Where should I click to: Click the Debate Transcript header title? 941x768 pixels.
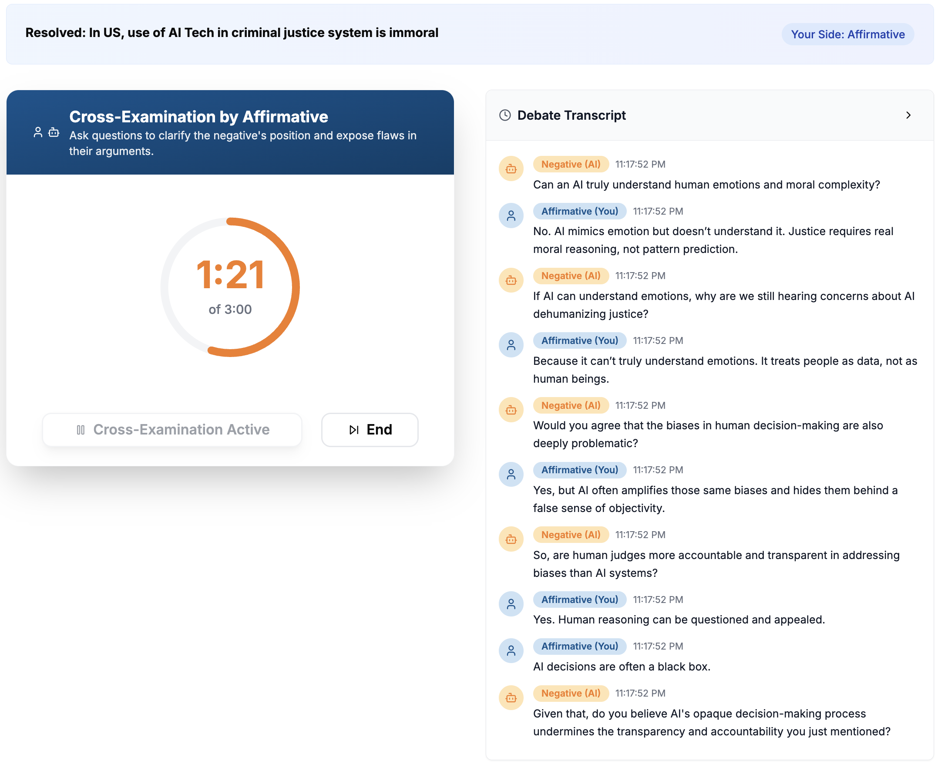(x=571, y=115)
